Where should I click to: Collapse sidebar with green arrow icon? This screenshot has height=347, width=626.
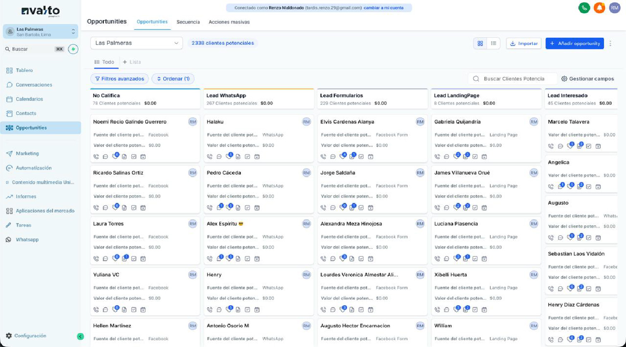coord(80,336)
